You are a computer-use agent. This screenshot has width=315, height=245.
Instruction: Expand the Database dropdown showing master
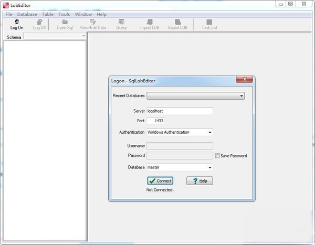point(180,167)
